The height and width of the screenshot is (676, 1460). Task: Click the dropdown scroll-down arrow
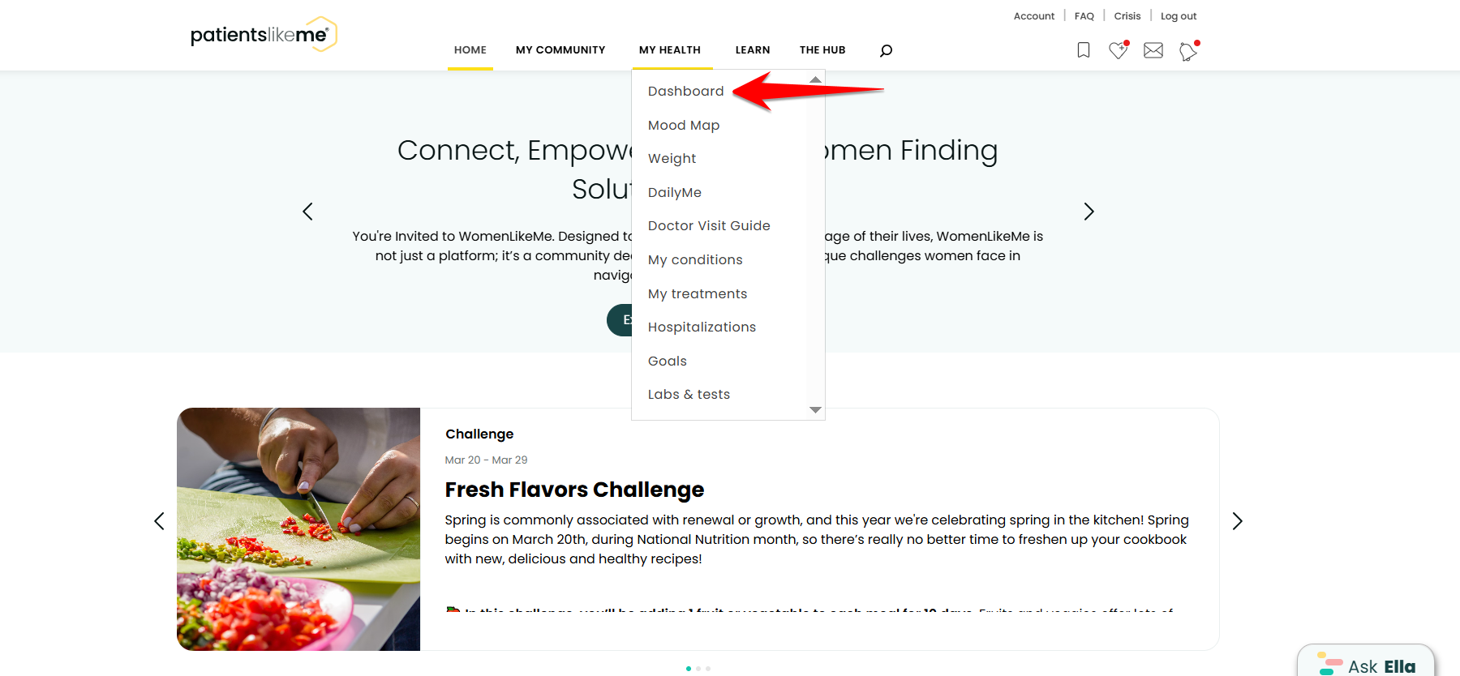click(816, 410)
